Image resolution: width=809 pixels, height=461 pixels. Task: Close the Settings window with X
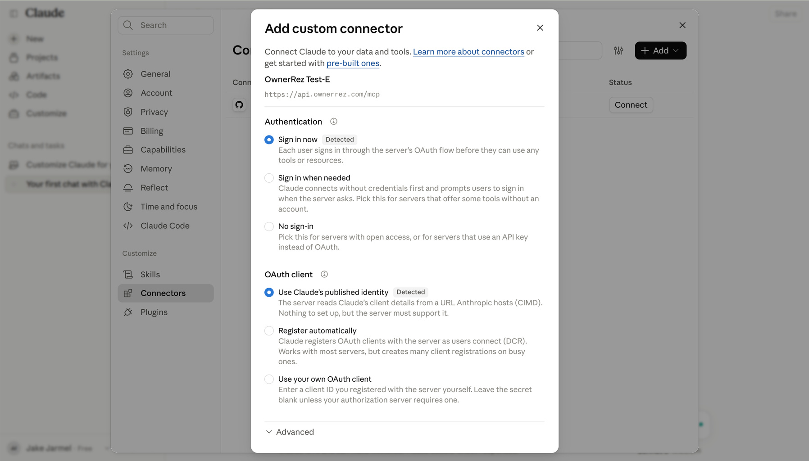click(682, 25)
